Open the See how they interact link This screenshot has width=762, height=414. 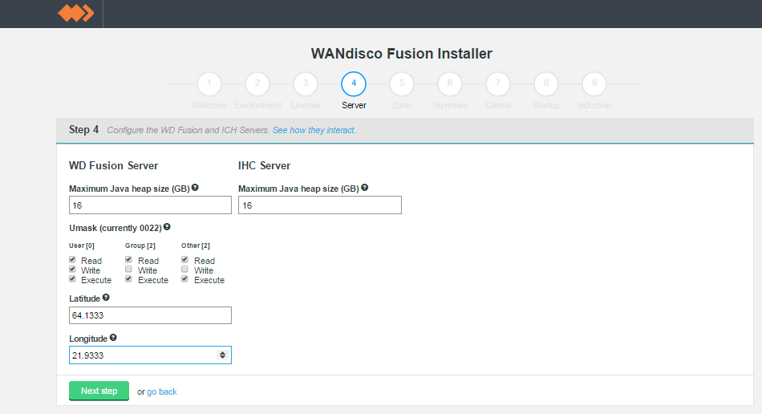tap(314, 130)
